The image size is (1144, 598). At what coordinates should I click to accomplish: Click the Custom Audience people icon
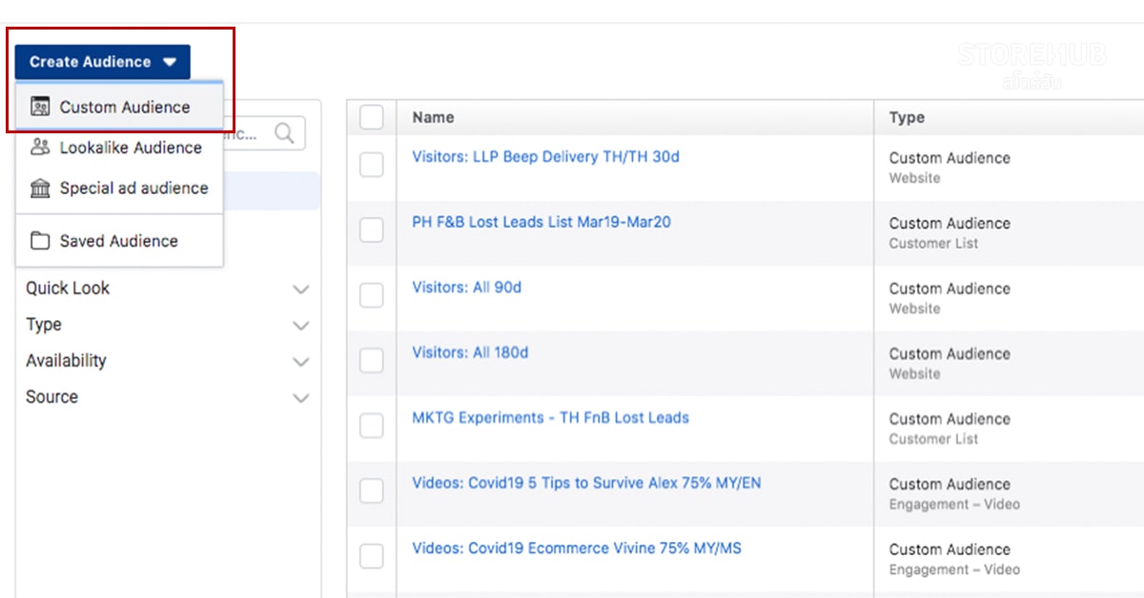[x=40, y=107]
